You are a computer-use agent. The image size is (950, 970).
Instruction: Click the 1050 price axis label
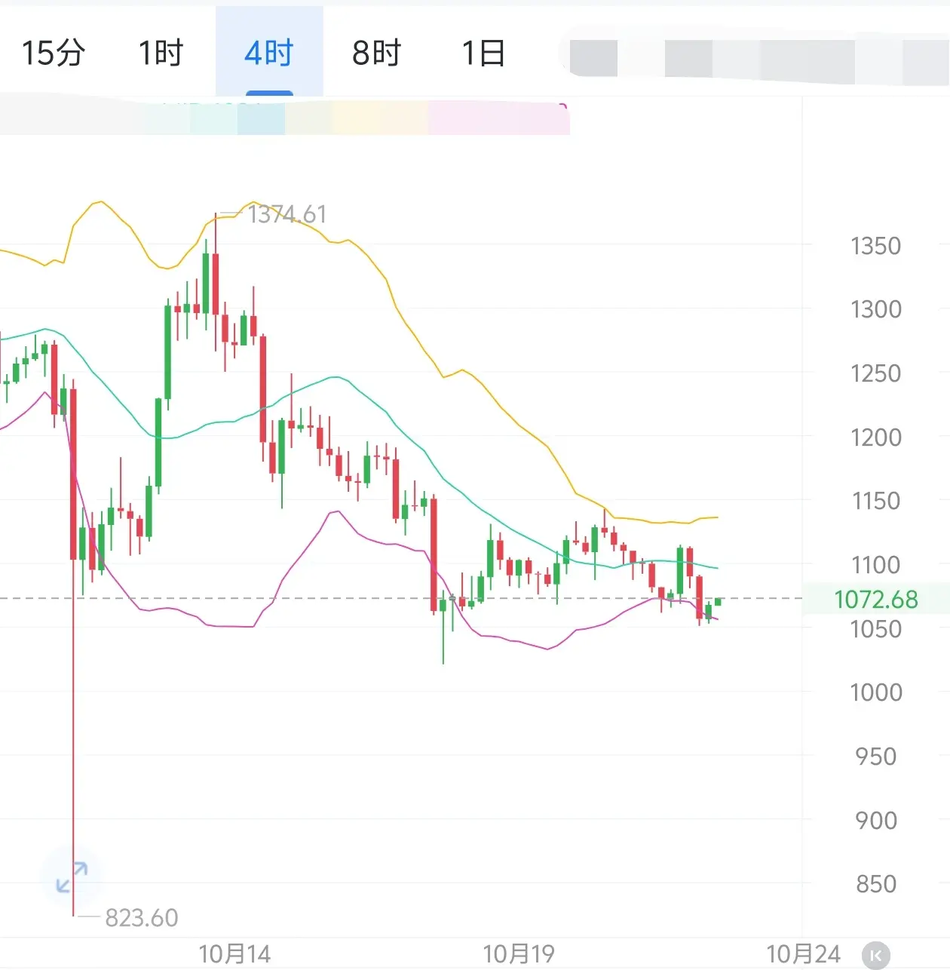(875, 629)
